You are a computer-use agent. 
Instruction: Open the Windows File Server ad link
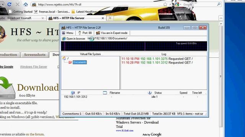[33, 67]
